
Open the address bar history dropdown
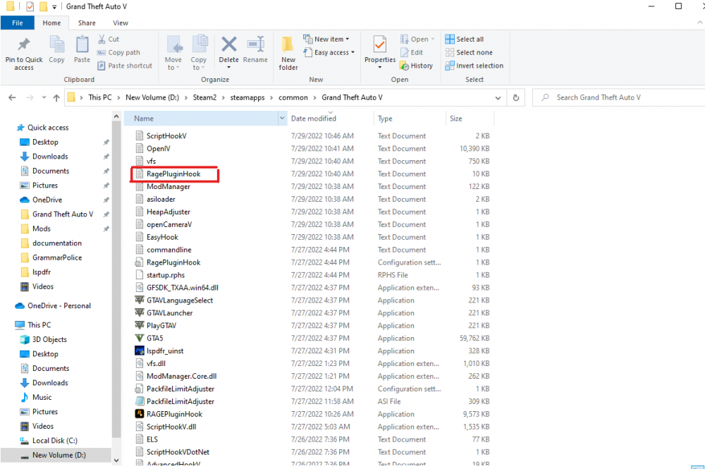coord(498,97)
